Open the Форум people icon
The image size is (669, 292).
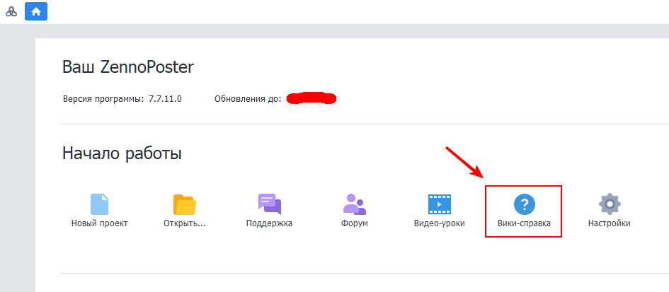(x=355, y=204)
